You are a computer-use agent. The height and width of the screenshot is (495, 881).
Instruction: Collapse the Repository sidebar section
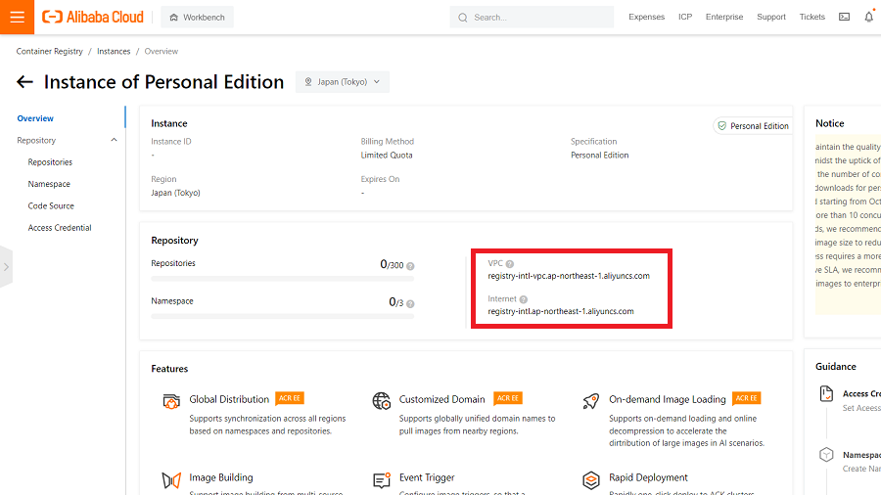click(x=114, y=141)
